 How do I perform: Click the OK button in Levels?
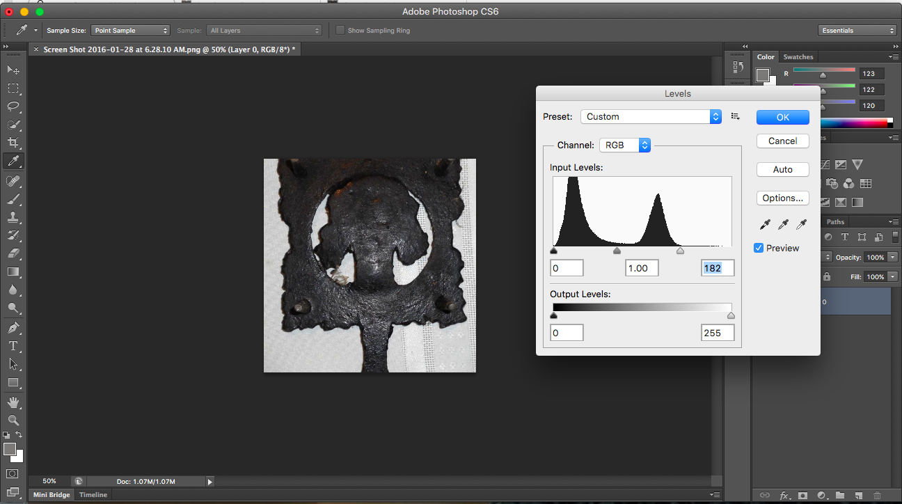(782, 117)
